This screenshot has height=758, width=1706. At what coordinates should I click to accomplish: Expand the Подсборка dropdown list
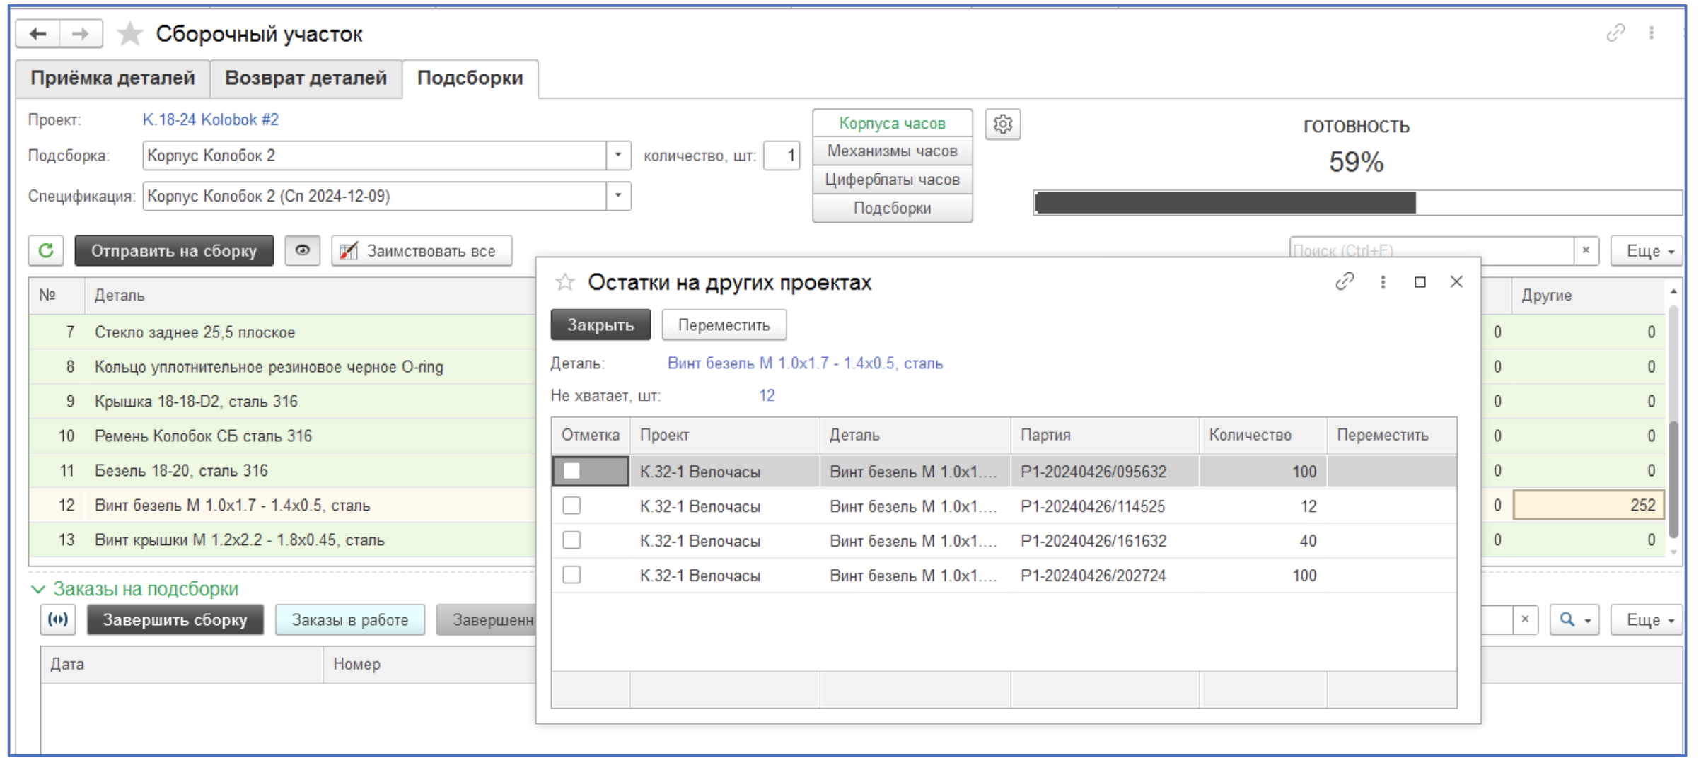[618, 156]
